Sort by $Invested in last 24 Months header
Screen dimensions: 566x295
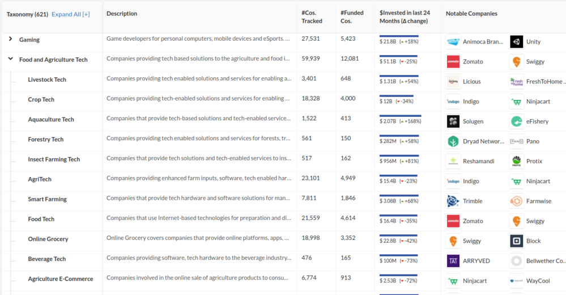click(x=405, y=17)
